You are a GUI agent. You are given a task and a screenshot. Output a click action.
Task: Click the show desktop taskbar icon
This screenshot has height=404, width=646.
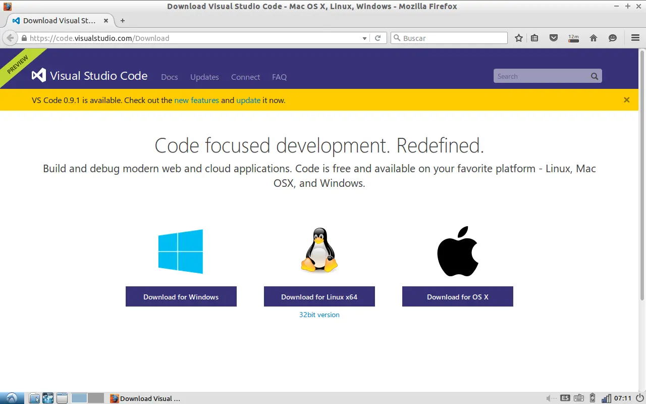tap(62, 398)
